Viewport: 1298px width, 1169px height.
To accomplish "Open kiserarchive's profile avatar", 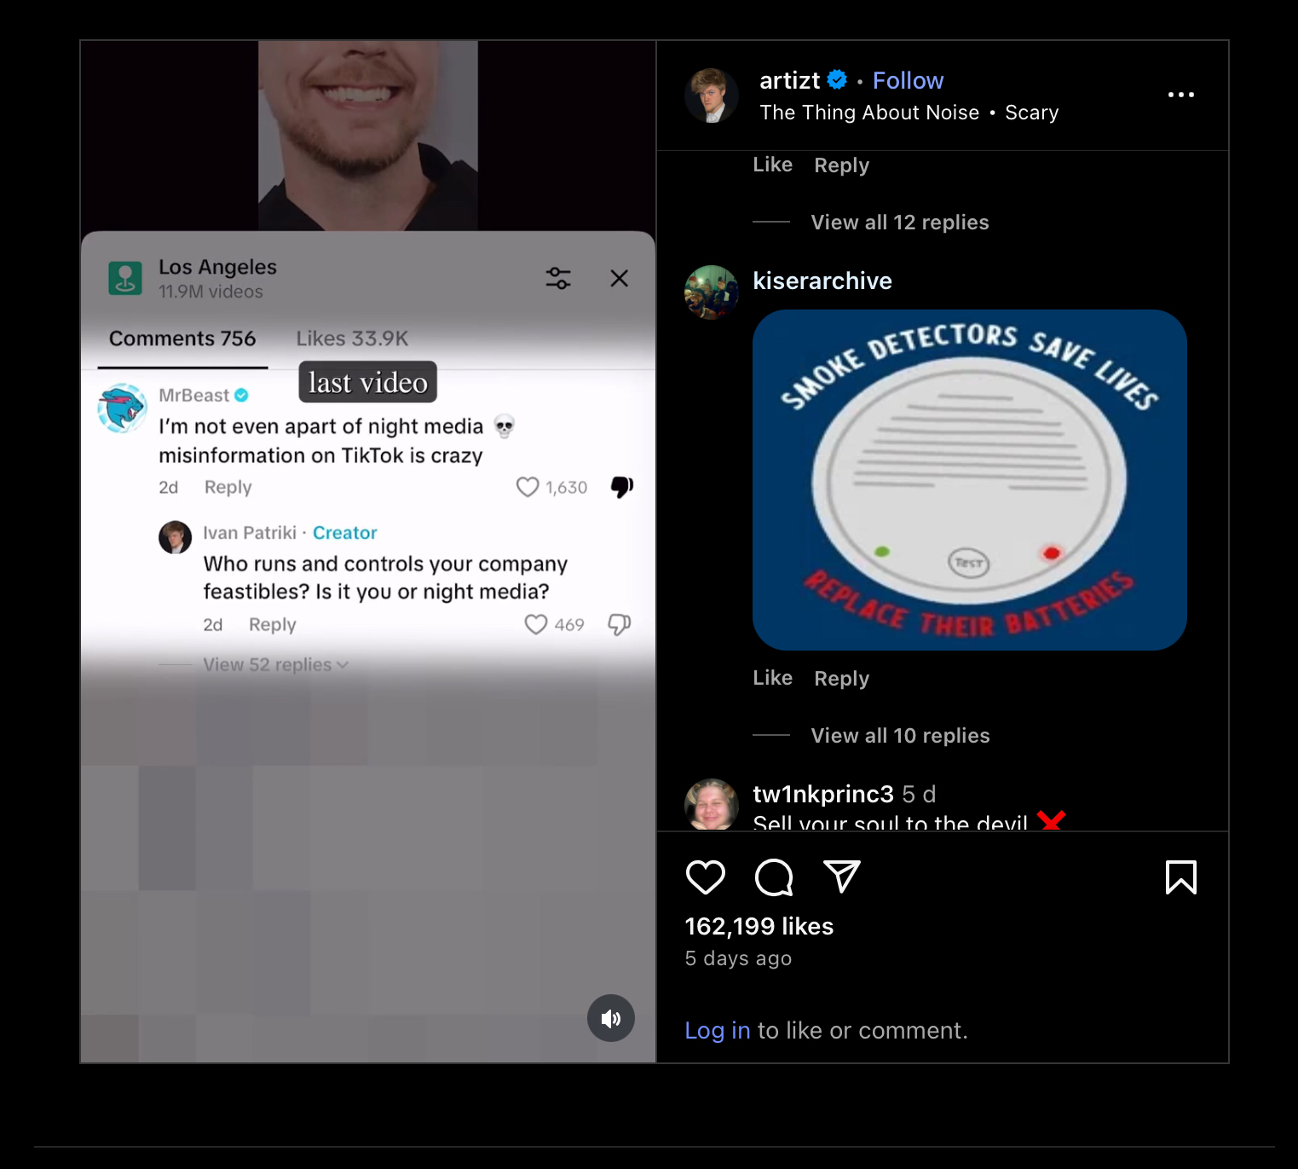I will click(712, 292).
